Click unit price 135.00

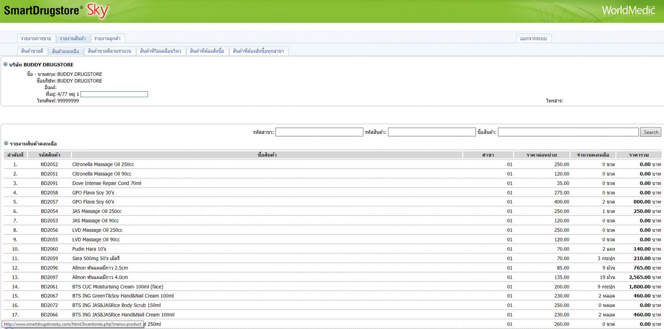pyautogui.click(x=561, y=277)
